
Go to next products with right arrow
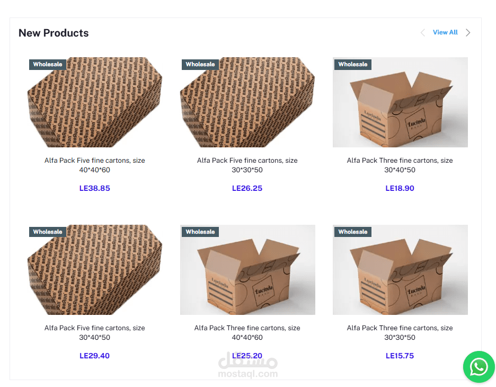click(468, 32)
